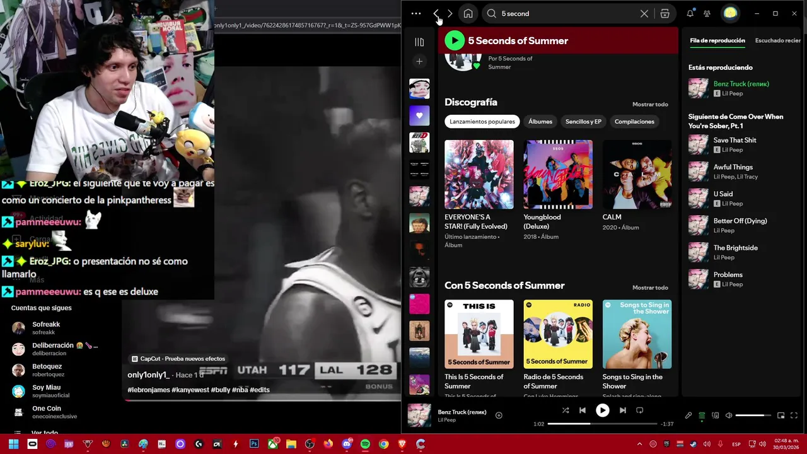
Task: Add Benz Truck to Liked Songs
Action: (x=499, y=415)
